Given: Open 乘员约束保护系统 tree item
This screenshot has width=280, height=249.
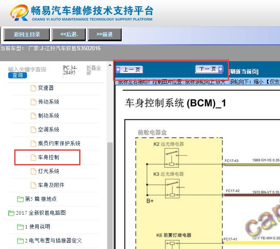Looking at the screenshot, I should (x=59, y=143).
